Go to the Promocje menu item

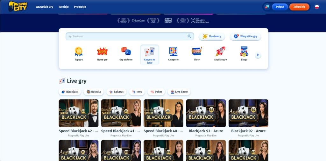[80, 7]
